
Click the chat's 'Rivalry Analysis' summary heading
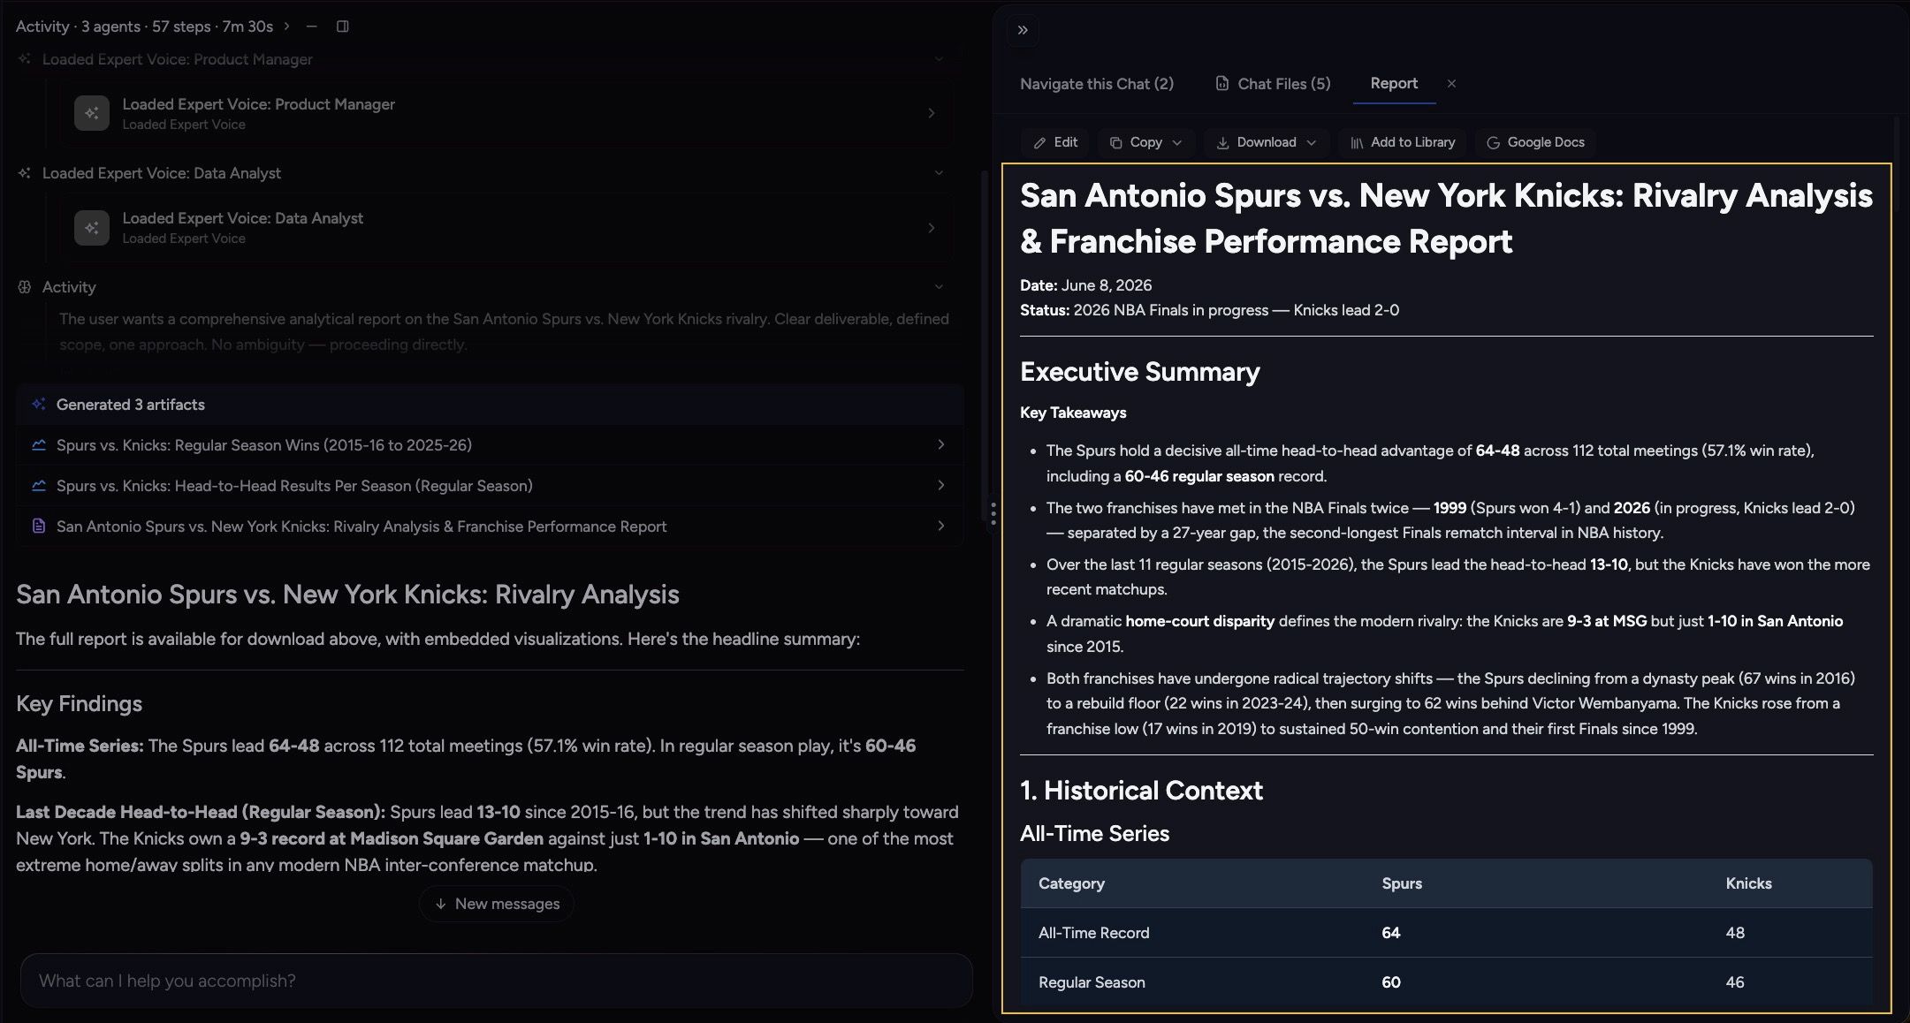[x=347, y=595]
